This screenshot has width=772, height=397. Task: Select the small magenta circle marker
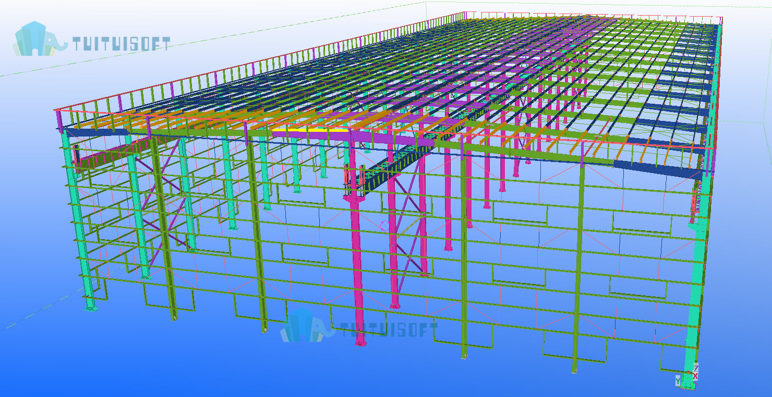pyautogui.click(x=385, y=226)
